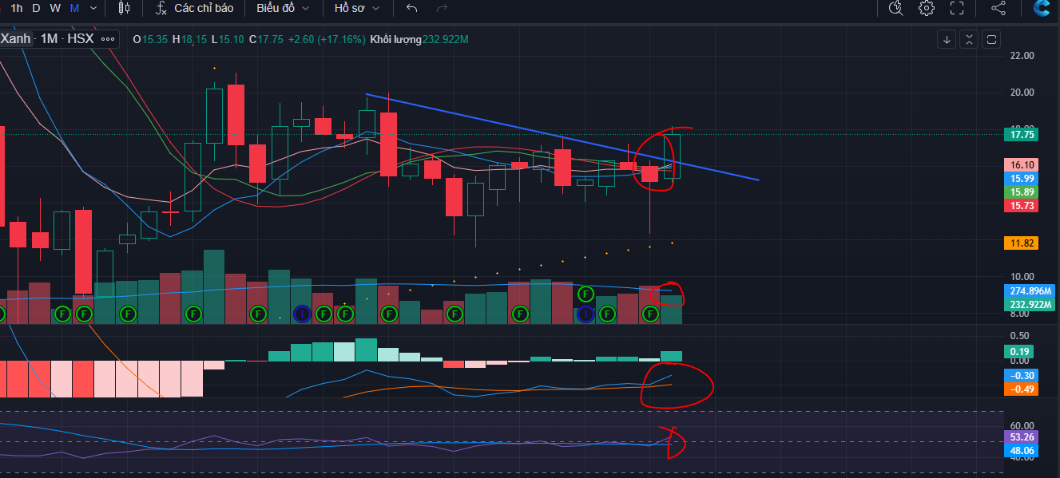The width and height of the screenshot is (1060, 478).
Task: Click the 17.75 current price label
Action: click(x=1022, y=136)
